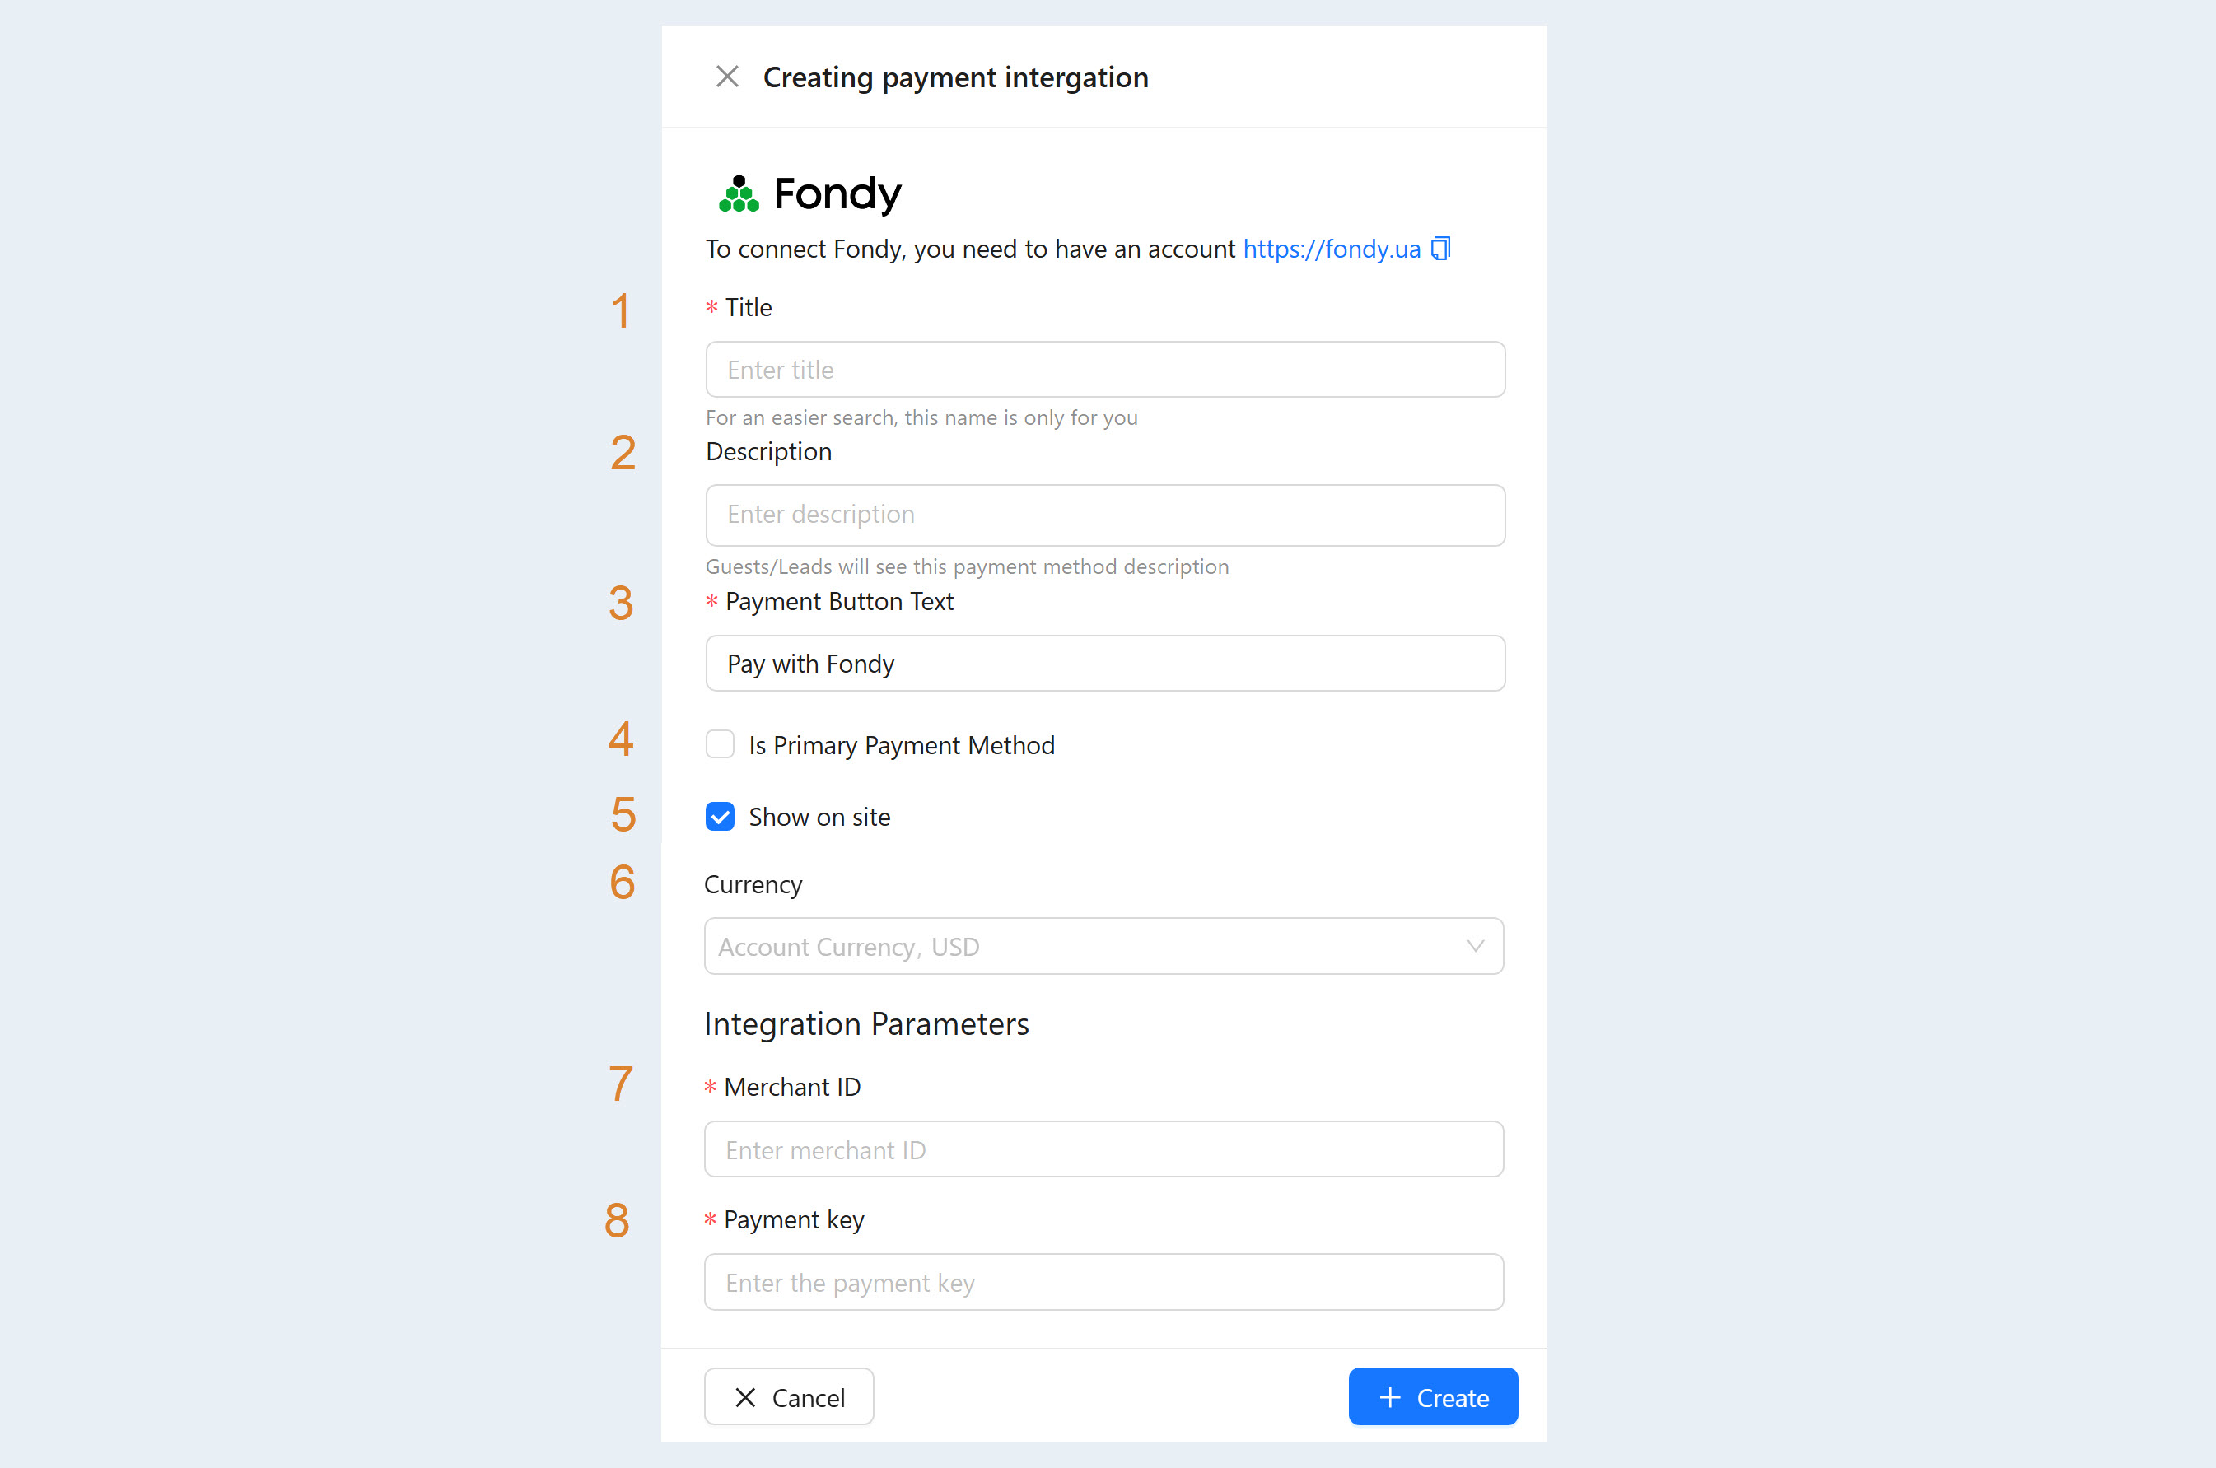Expand currency list via chevron arrow
The height and width of the screenshot is (1468, 2216).
click(x=1476, y=947)
